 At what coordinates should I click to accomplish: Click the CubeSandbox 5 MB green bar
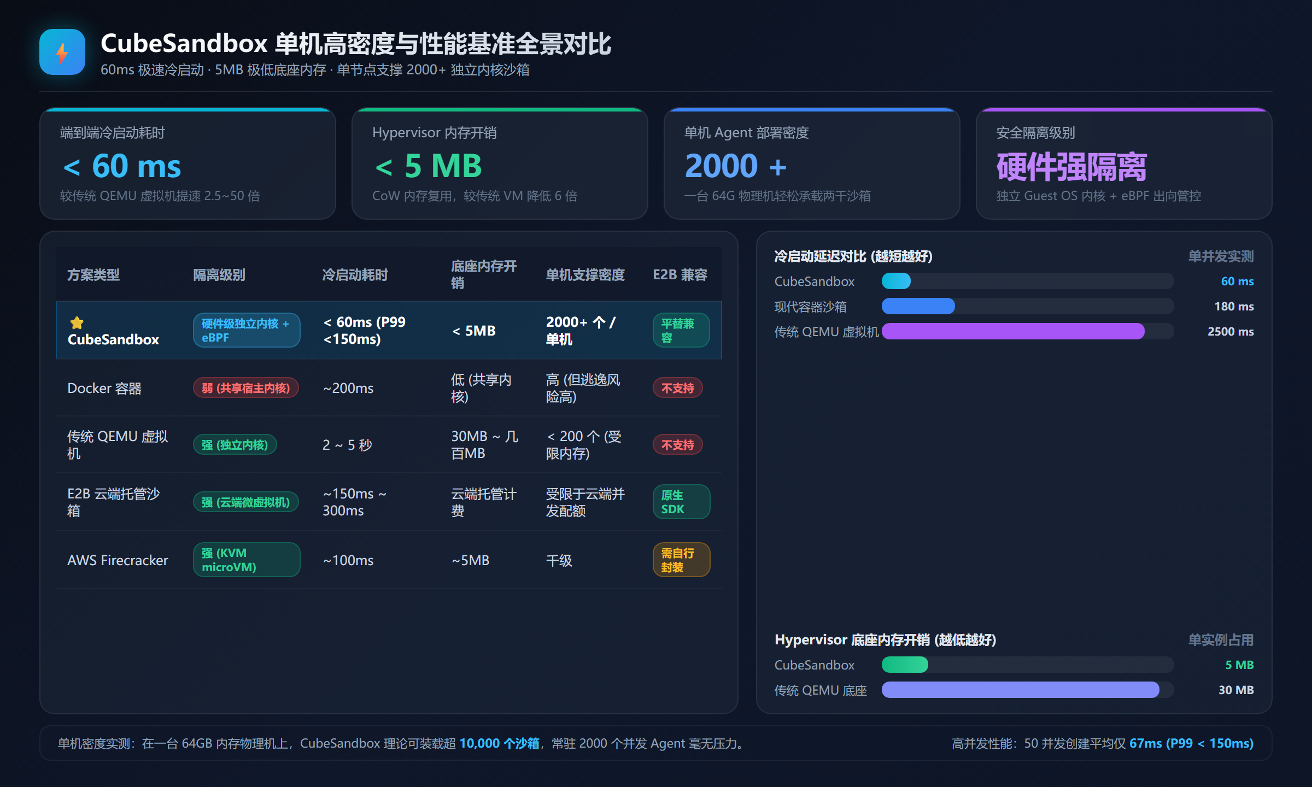pyautogui.click(x=905, y=665)
